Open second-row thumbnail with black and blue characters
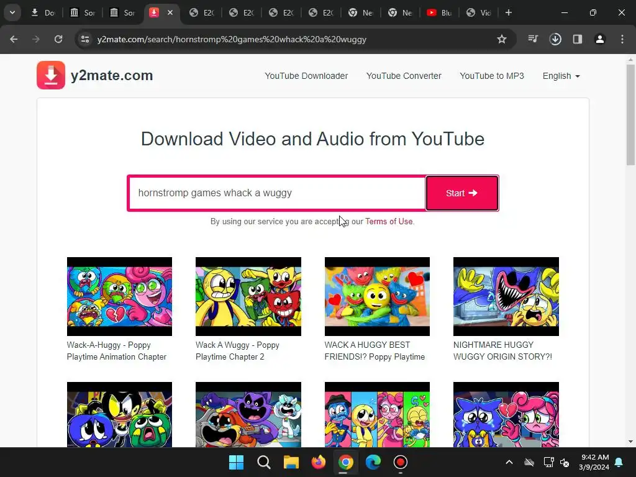Image resolution: width=636 pixels, height=477 pixels. [x=119, y=414]
